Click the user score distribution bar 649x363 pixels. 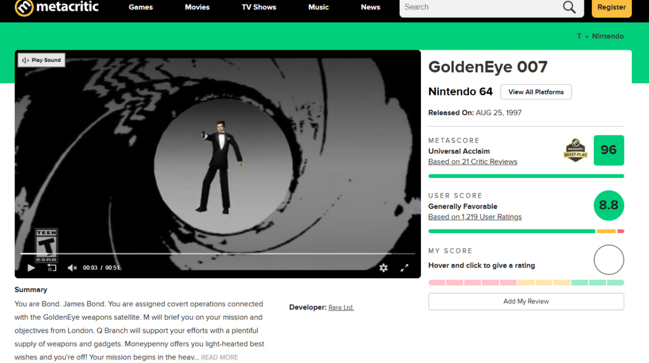pyautogui.click(x=526, y=231)
